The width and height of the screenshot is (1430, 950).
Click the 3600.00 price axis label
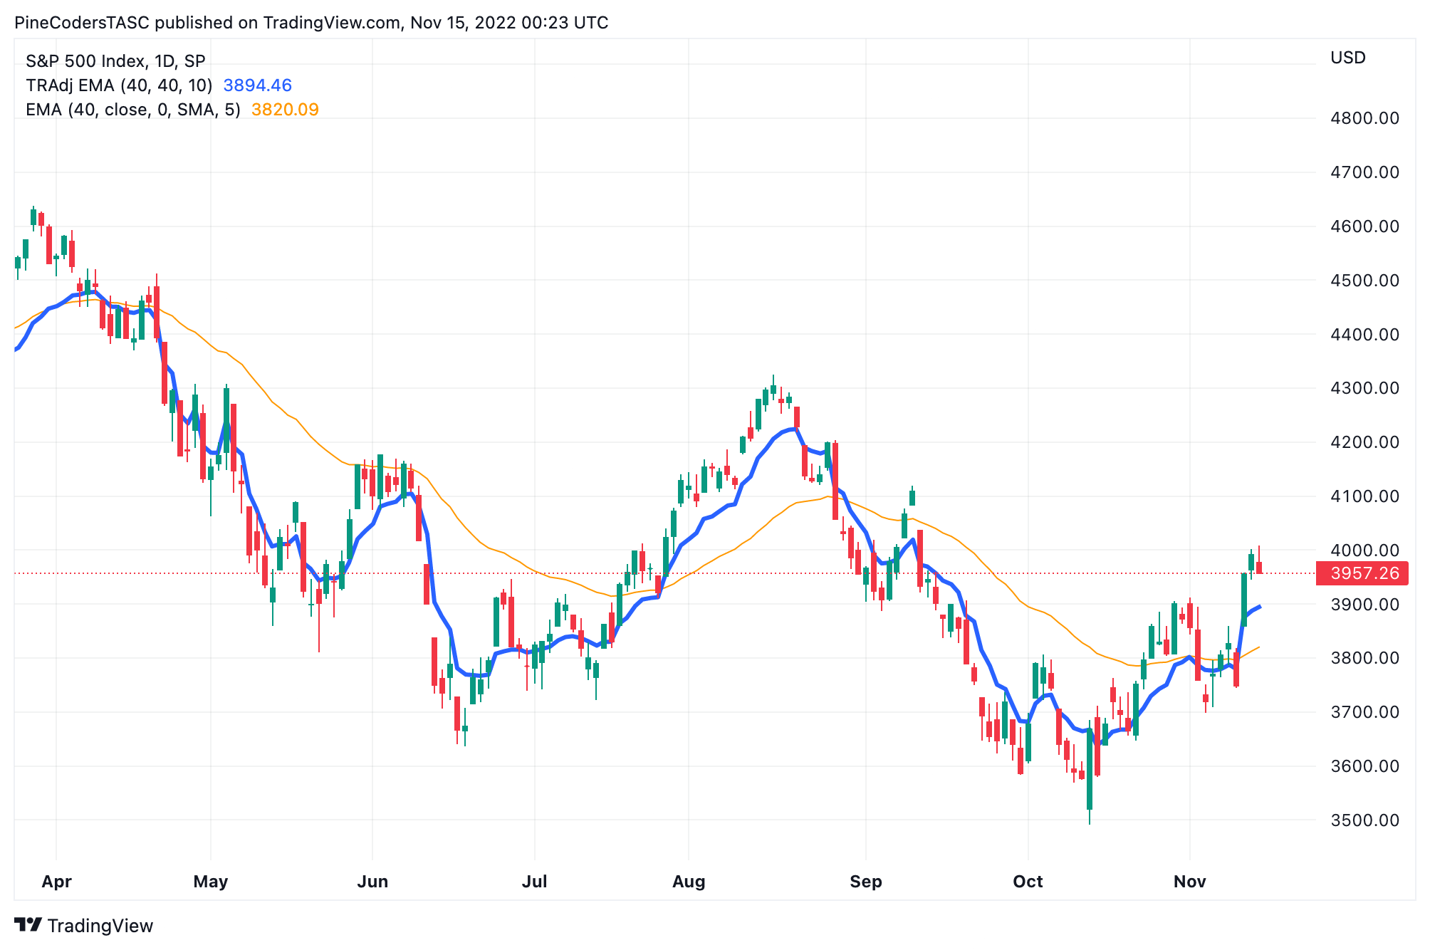pyautogui.click(x=1364, y=766)
